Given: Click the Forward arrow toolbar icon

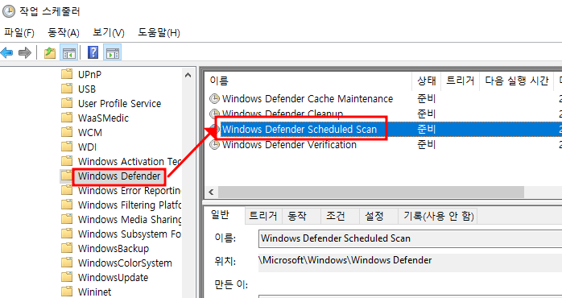Looking at the screenshot, I should [25, 53].
